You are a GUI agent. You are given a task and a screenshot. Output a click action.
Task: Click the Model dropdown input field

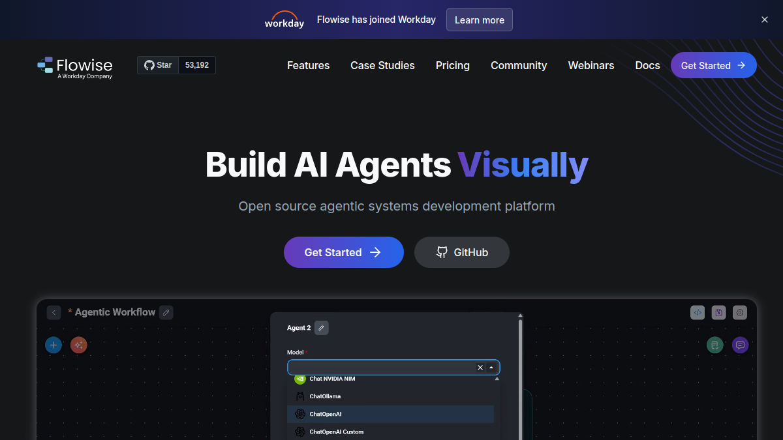393,368
